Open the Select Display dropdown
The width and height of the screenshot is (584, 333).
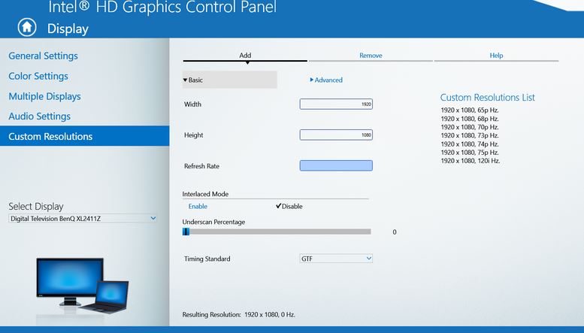click(83, 219)
